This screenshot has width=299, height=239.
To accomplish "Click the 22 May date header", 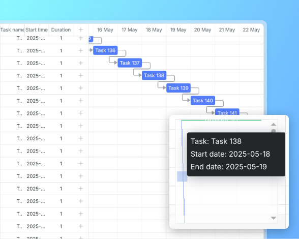I will (251, 30).
